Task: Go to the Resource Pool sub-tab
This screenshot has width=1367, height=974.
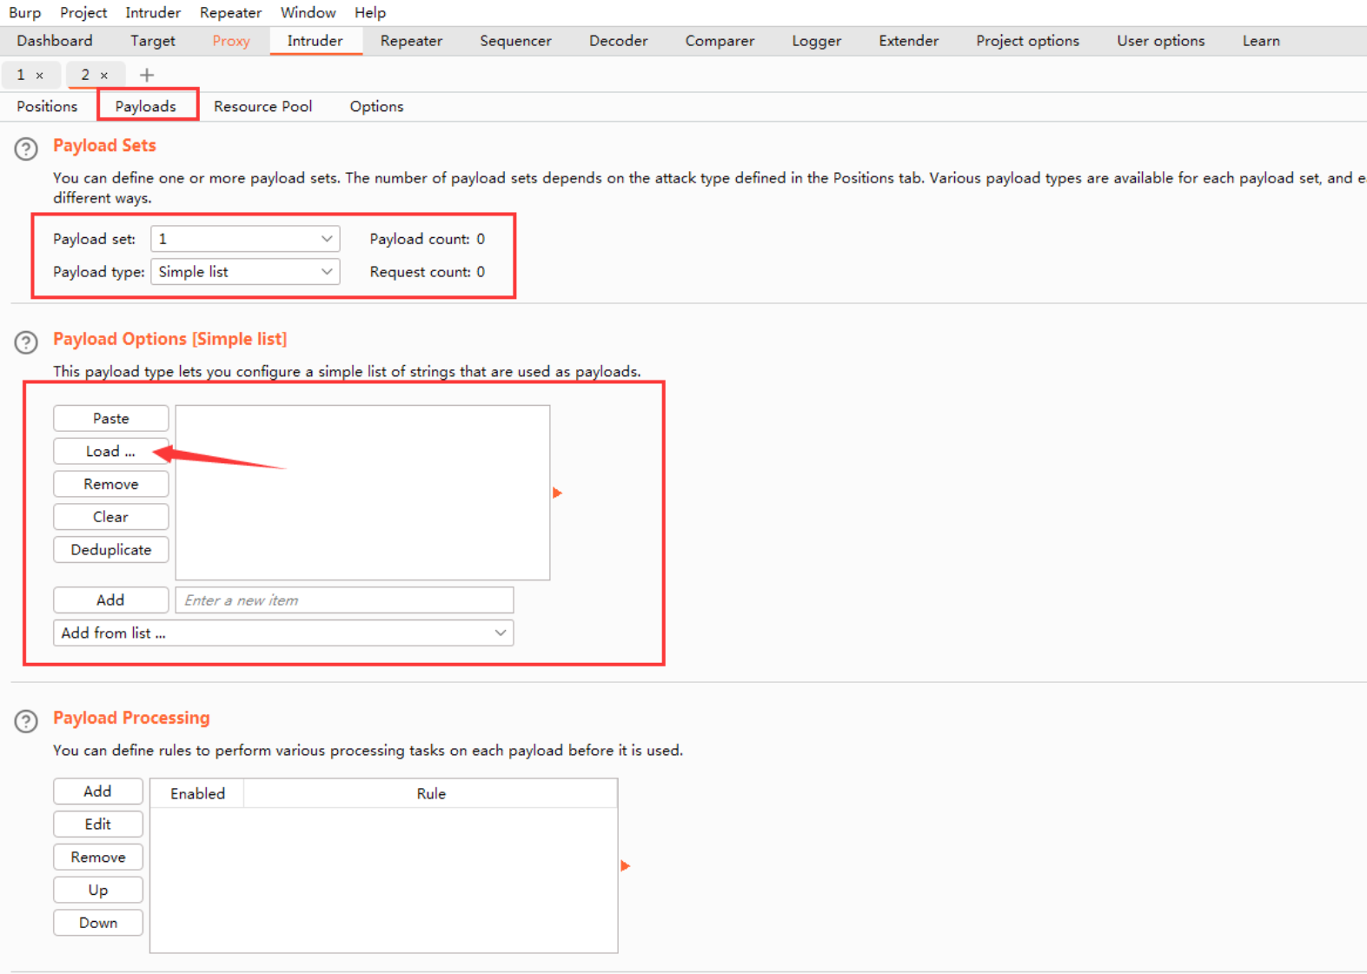Action: point(263,106)
